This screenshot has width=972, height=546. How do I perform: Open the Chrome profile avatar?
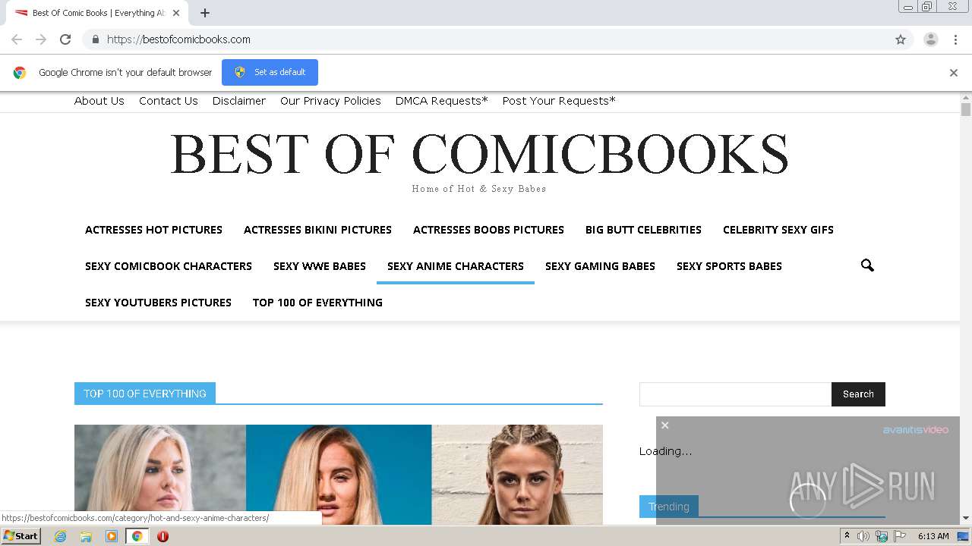[931, 39]
